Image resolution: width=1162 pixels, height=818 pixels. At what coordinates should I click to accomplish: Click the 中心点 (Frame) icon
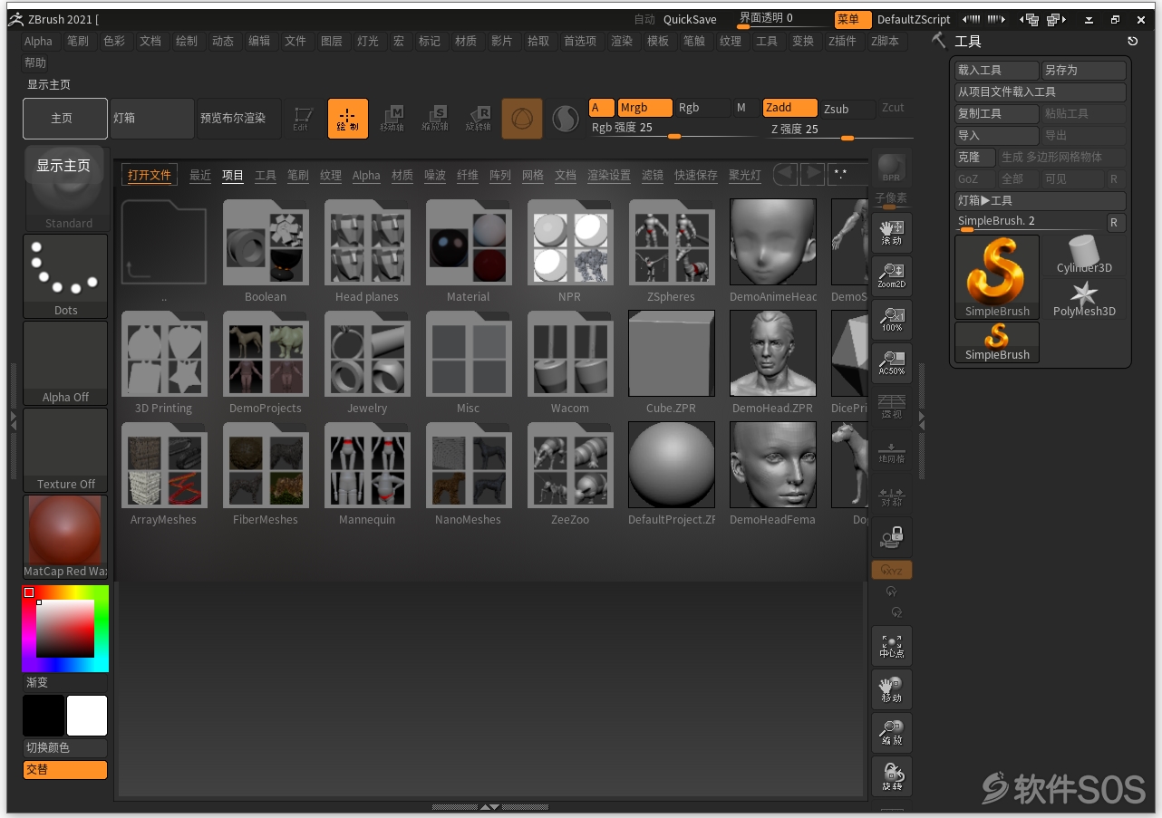point(892,646)
